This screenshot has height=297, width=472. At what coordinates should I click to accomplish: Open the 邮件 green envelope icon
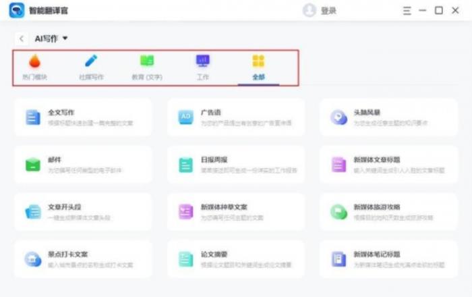33,165
